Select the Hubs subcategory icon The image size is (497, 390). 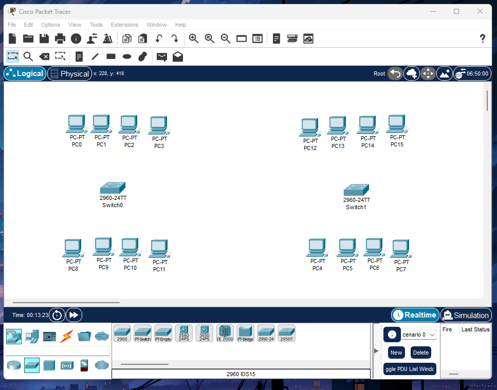[49, 365]
